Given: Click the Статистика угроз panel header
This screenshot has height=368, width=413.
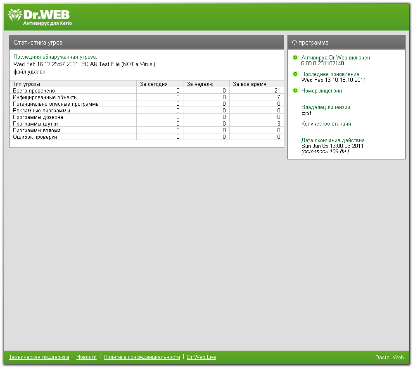Looking at the screenshot, I should click(x=147, y=43).
